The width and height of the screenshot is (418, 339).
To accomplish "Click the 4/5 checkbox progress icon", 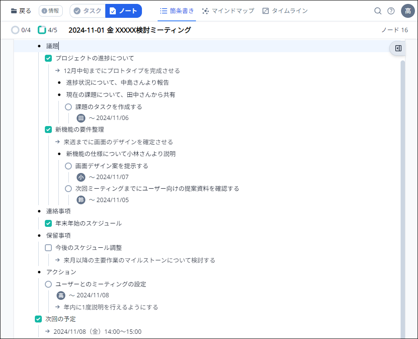I will 42,30.
